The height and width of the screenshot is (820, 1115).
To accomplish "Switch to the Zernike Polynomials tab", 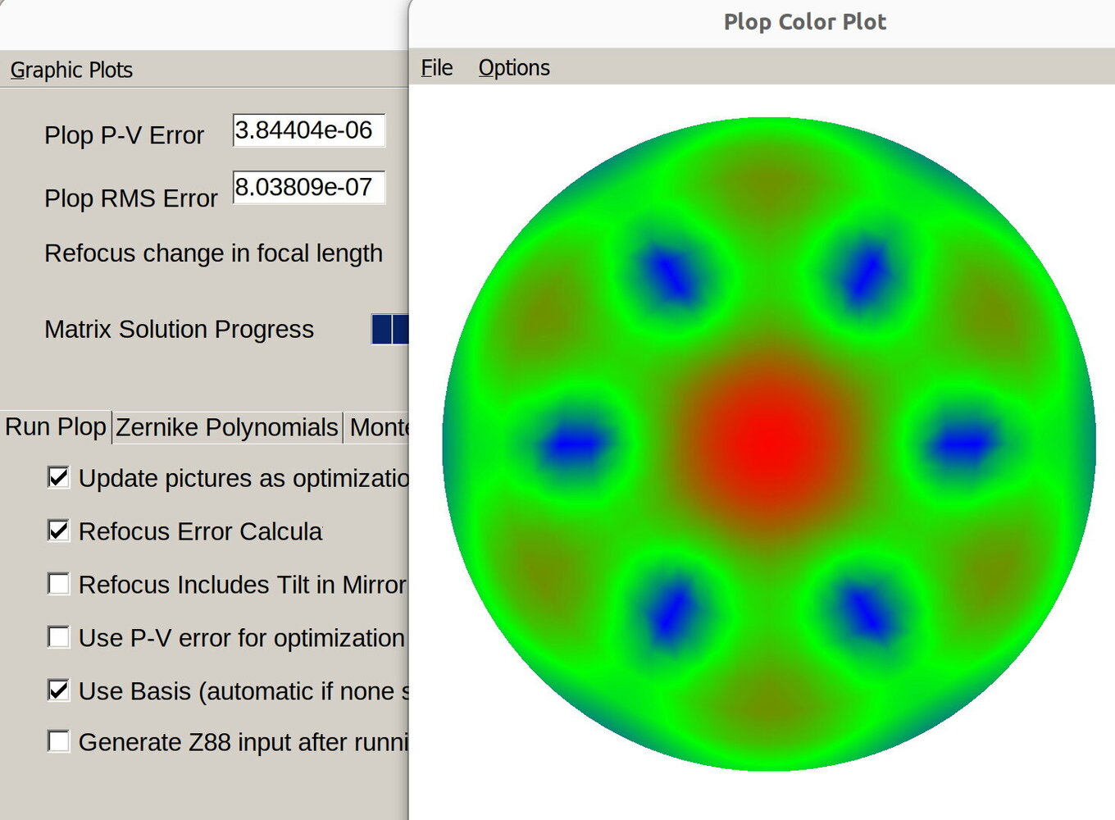I will (x=227, y=427).
